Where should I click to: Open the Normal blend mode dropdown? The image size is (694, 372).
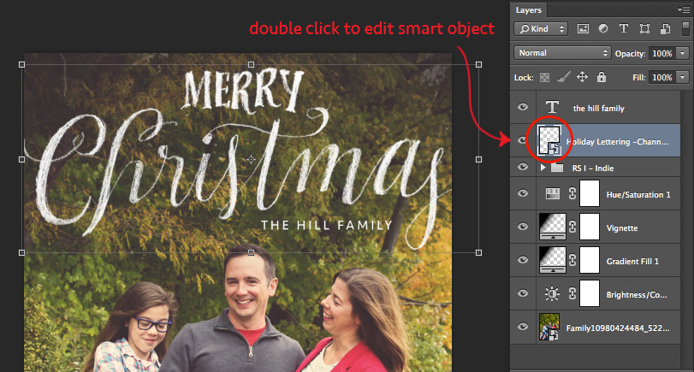(x=562, y=53)
